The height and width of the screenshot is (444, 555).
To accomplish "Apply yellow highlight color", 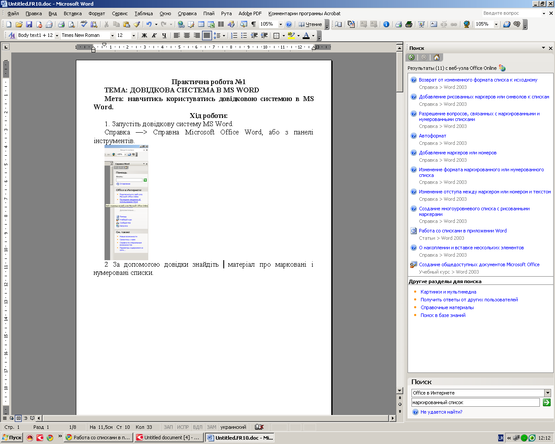I will pyautogui.click(x=291, y=36).
